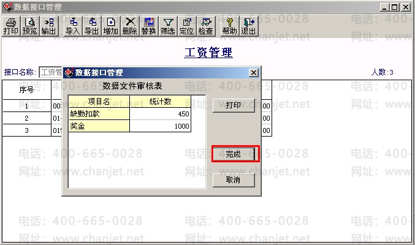Open the 筛选 filter tool
The height and width of the screenshot is (245, 415).
tap(168, 26)
